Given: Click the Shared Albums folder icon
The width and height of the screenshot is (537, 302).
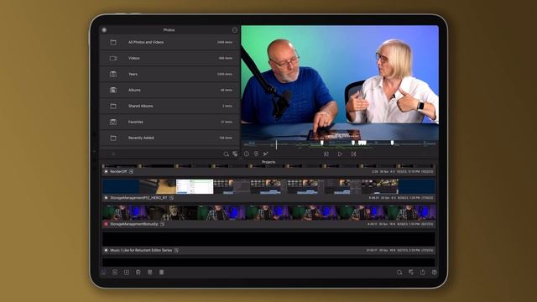Looking at the screenshot, I should pyautogui.click(x=113, y=106).
